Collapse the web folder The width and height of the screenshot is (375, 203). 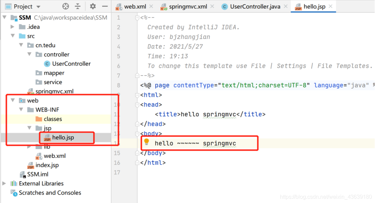click(13, 100)
